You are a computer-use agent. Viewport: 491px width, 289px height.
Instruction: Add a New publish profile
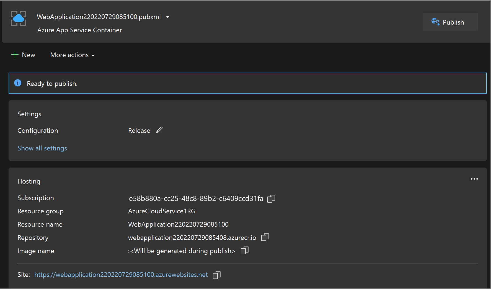click(23, 55)
